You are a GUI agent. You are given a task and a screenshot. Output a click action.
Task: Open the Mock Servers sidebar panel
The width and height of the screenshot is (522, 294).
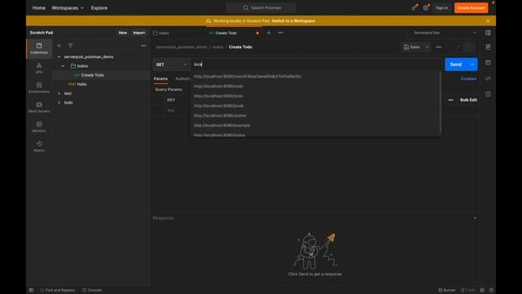pyautogui.click(x=39, y=107)
